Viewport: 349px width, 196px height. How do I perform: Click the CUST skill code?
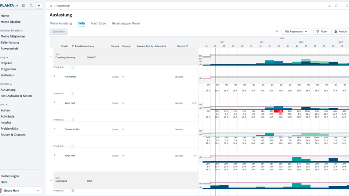89,181
